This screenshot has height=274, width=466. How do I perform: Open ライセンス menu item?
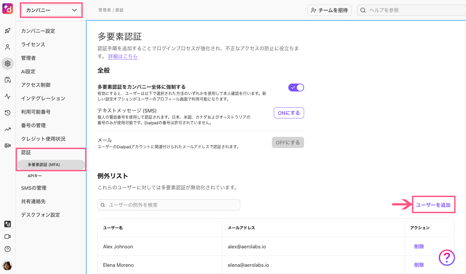point(33,44)
